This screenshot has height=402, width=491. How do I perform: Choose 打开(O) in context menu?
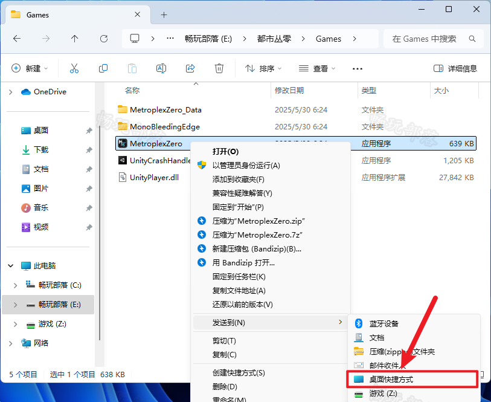[x=225, y=151]
